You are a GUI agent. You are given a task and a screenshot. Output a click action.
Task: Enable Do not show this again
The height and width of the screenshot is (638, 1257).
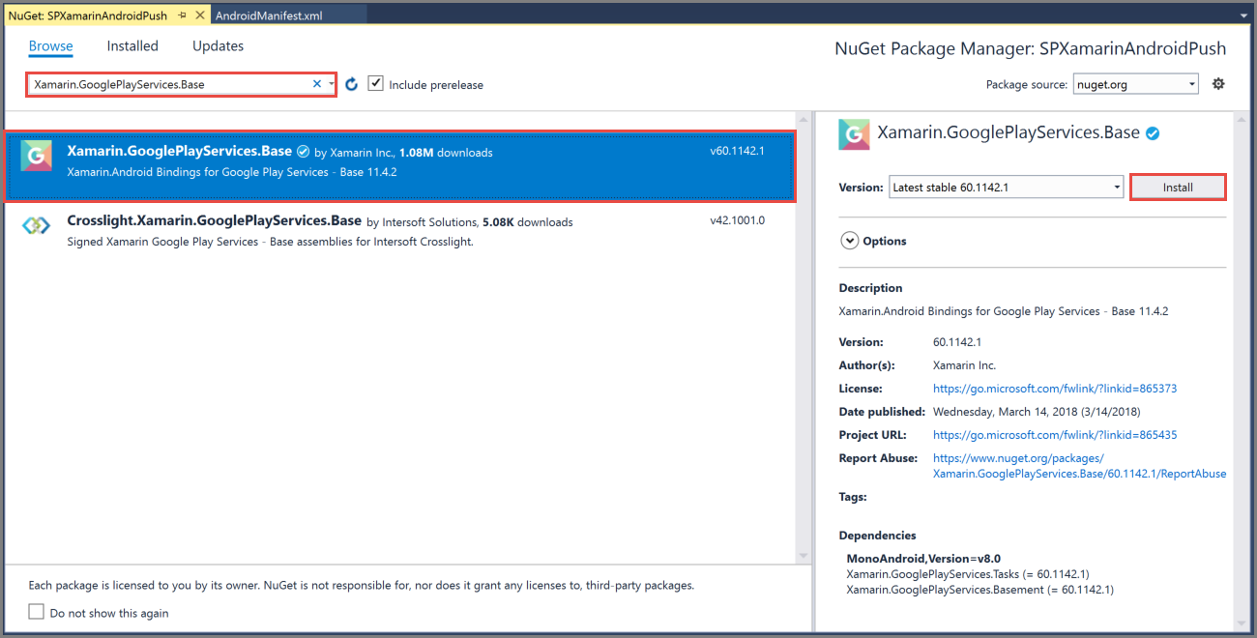point(36,611)
